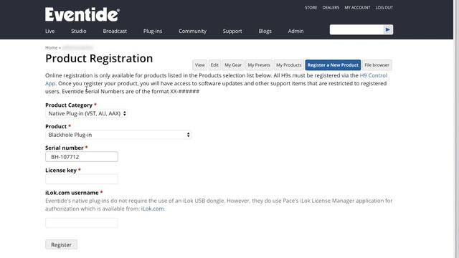Switch to the Edit tab

[x=214, y=65]
